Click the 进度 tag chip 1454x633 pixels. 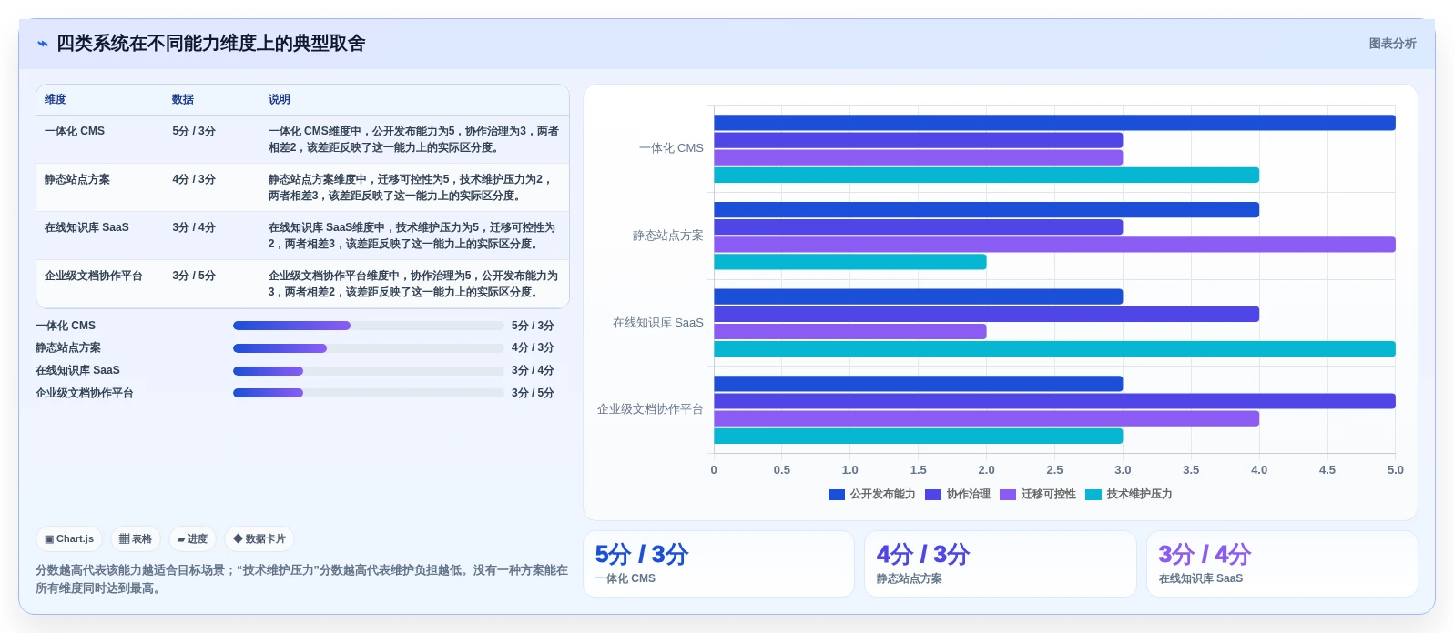(192, 538)
